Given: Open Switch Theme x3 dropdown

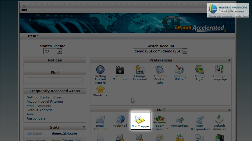Looking at the screenshot, I should click(x=52, y=51).
